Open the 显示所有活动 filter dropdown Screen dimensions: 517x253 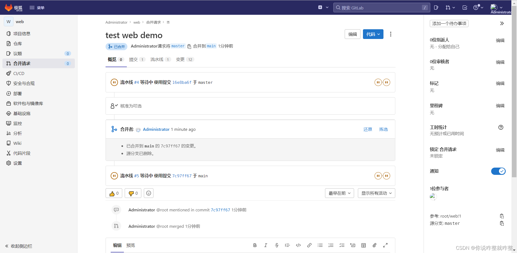376,193
